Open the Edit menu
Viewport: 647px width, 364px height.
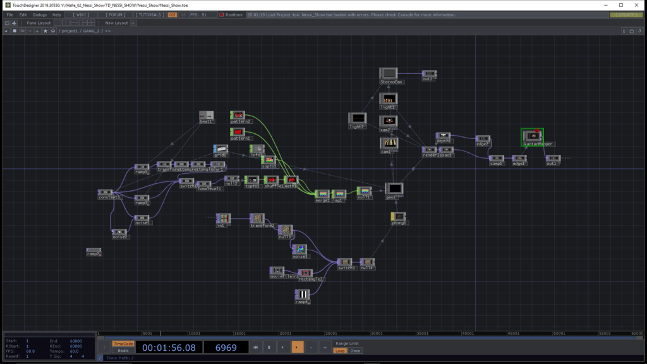click(23, 15)
